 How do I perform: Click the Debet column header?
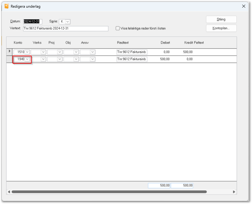[165, 43]
